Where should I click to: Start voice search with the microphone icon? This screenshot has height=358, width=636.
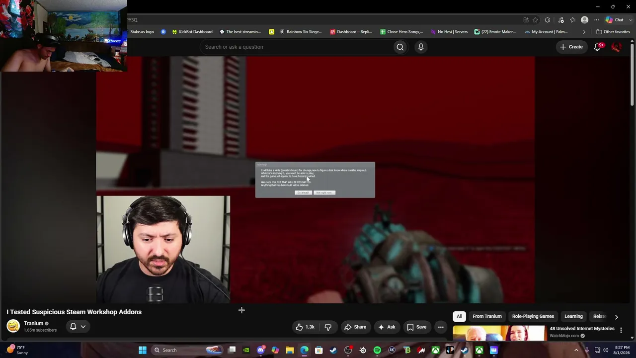pyautogui.click(x=421, y=47)
